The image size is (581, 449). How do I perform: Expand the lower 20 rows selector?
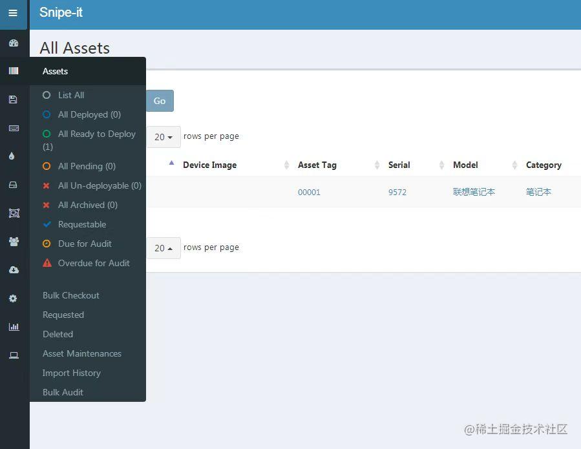(x=164, y=247)
